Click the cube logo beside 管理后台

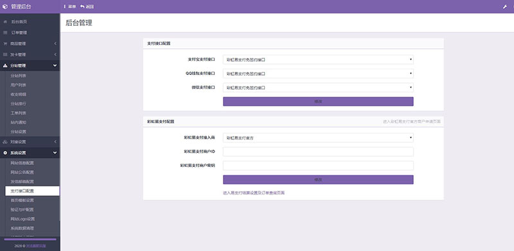5,6
